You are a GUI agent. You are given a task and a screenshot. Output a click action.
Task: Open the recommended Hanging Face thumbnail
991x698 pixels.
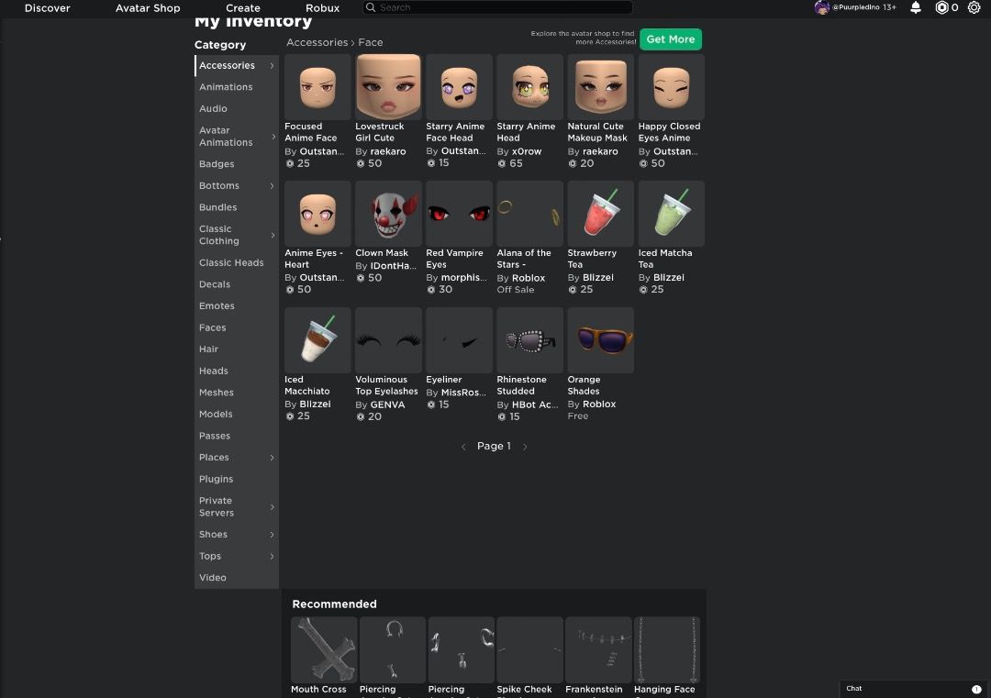(667, 650)
